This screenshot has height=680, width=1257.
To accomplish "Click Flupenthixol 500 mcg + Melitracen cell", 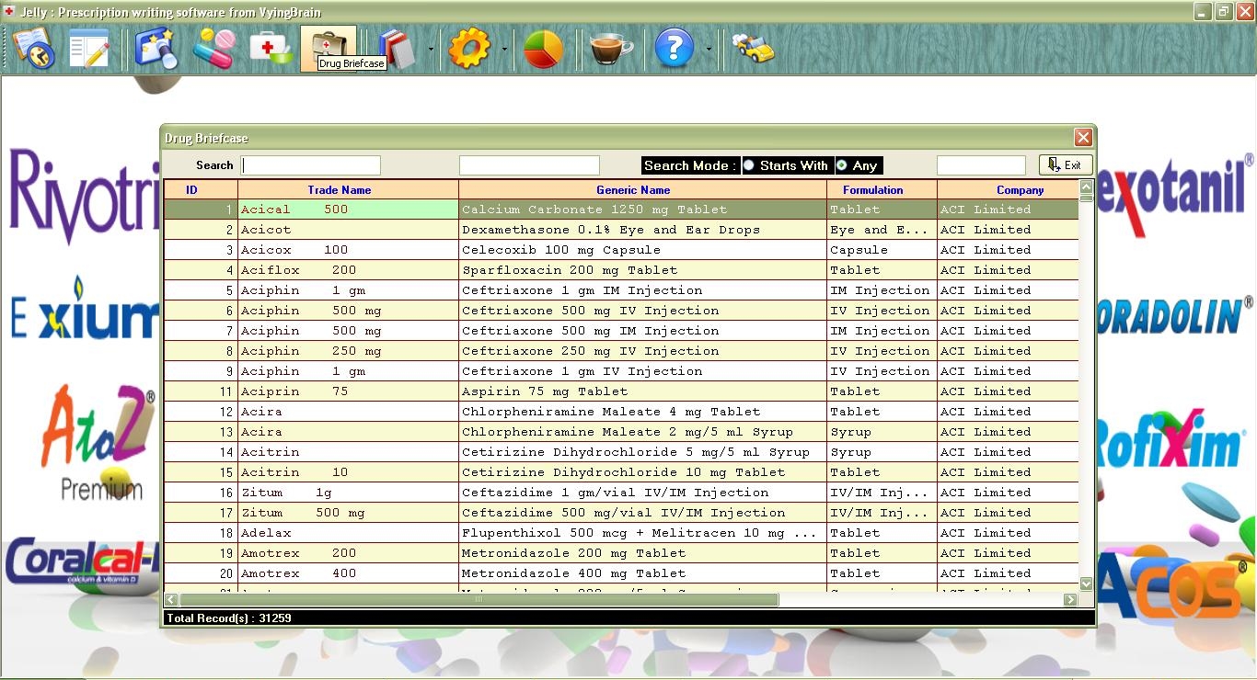I will (642, 533).
